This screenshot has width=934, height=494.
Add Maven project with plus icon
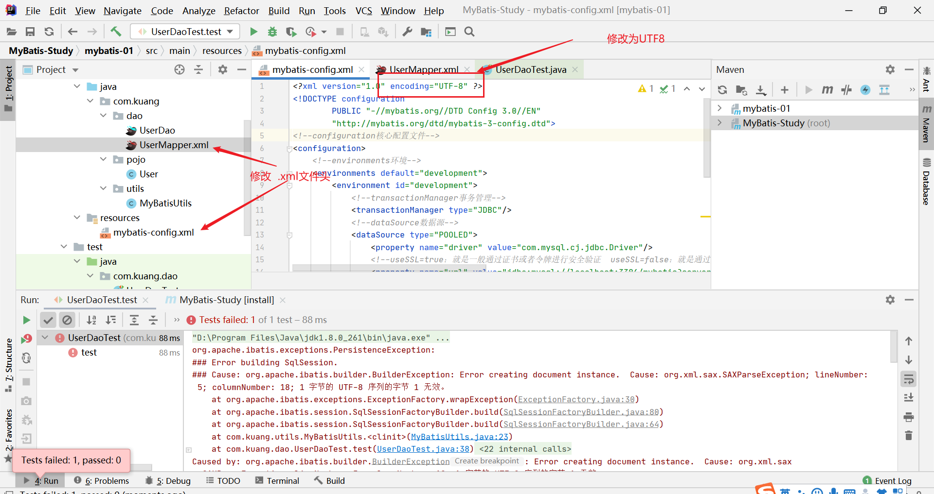785,90
